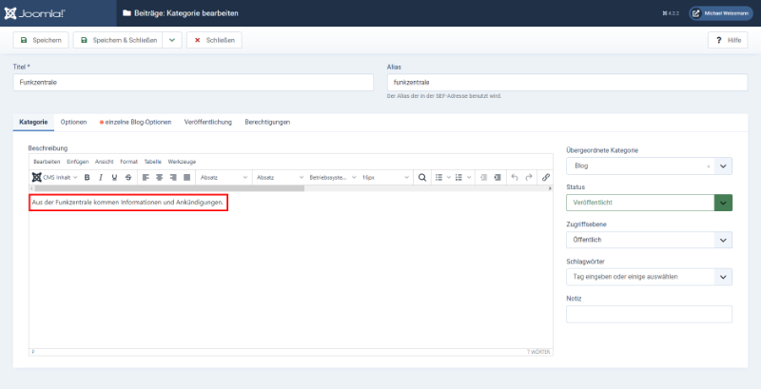The image size is (761, 389).
Task: Click into the Notiz input field
Action: coord(649,314)
